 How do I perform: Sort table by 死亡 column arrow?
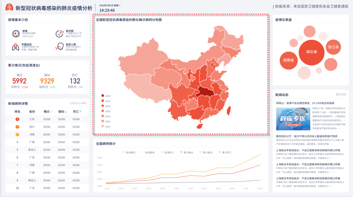tap(81, 112)
